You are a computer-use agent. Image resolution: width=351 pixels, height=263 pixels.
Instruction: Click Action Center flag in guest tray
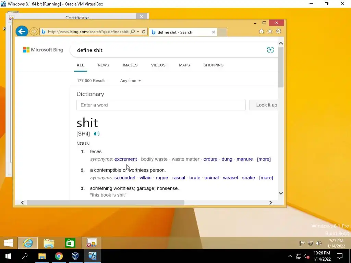pyautogui.click(x=302, y=243)
